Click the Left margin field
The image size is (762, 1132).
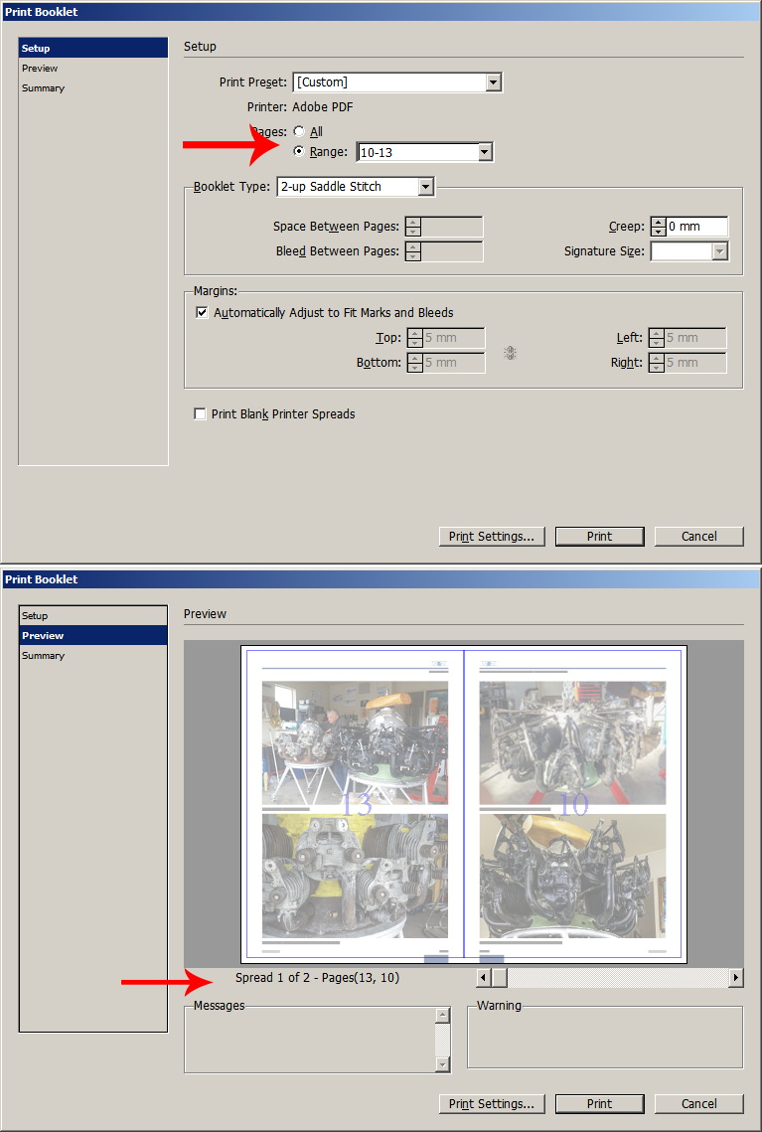[694, 338]
